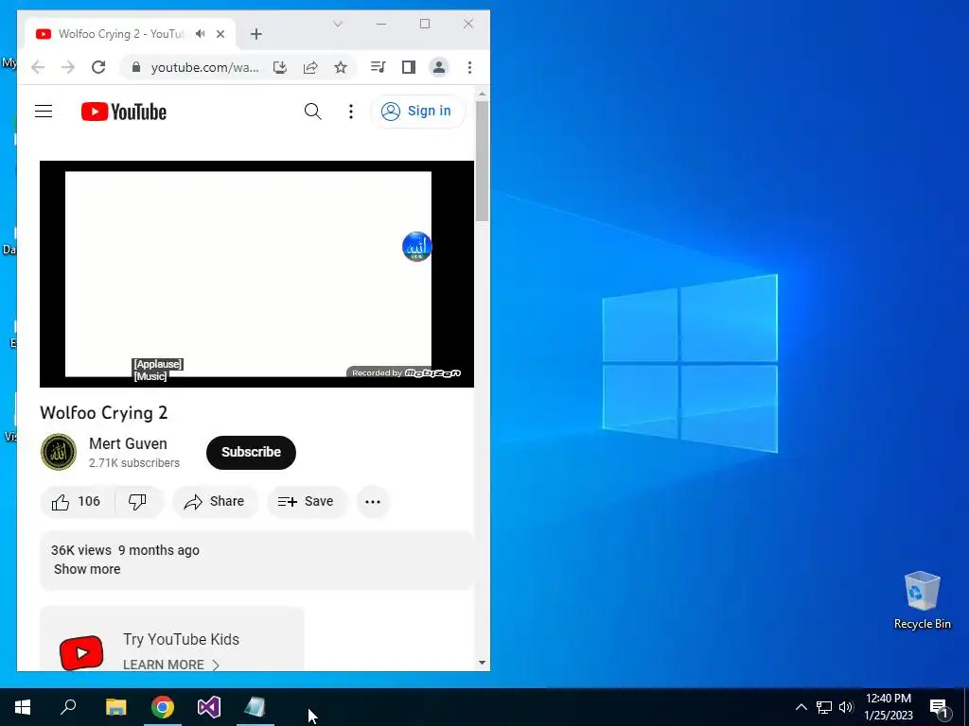Open the Chrome profile avatar
969x726 pixels.
tap(439, 67)
